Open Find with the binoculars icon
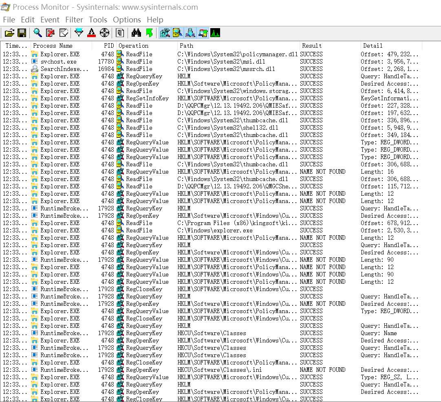Viewport: 441px width, 402px height. pyautogui.click(x=136, y=33)
